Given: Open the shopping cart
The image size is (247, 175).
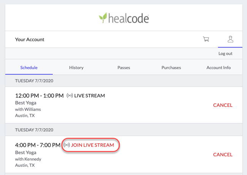Looking at the screenshot, I should [206, 39].
